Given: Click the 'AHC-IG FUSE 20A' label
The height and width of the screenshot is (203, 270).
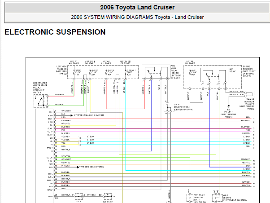Looking at the screenshot, I should point(95,72).
